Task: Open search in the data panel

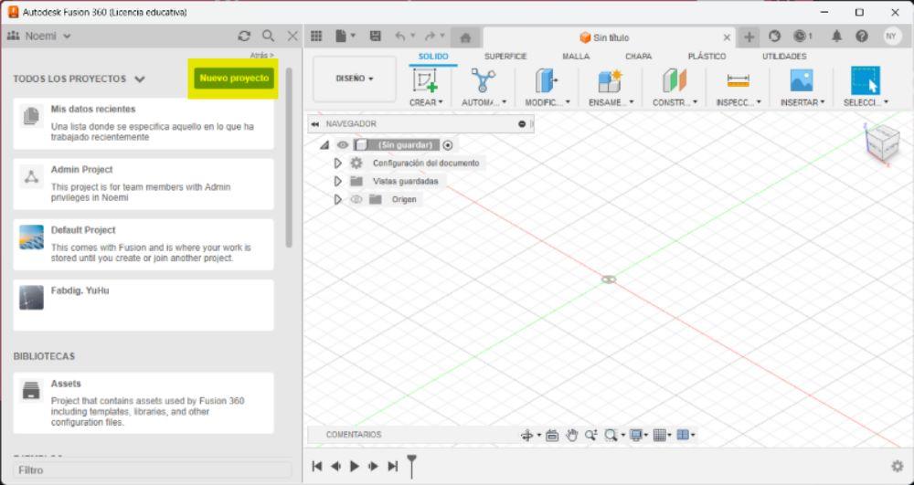Action: pos(268,37)
